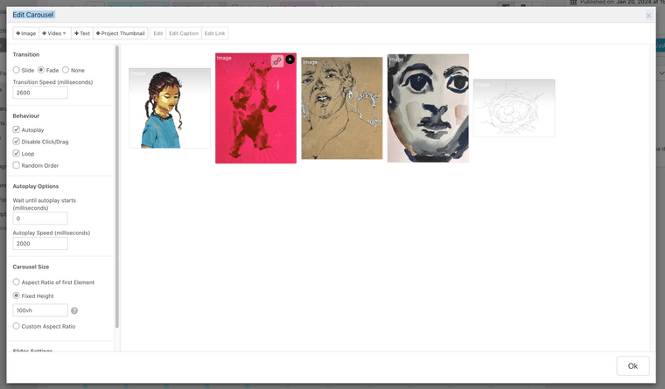Open the Video dropdown in the toolbar

click(54, 33)
